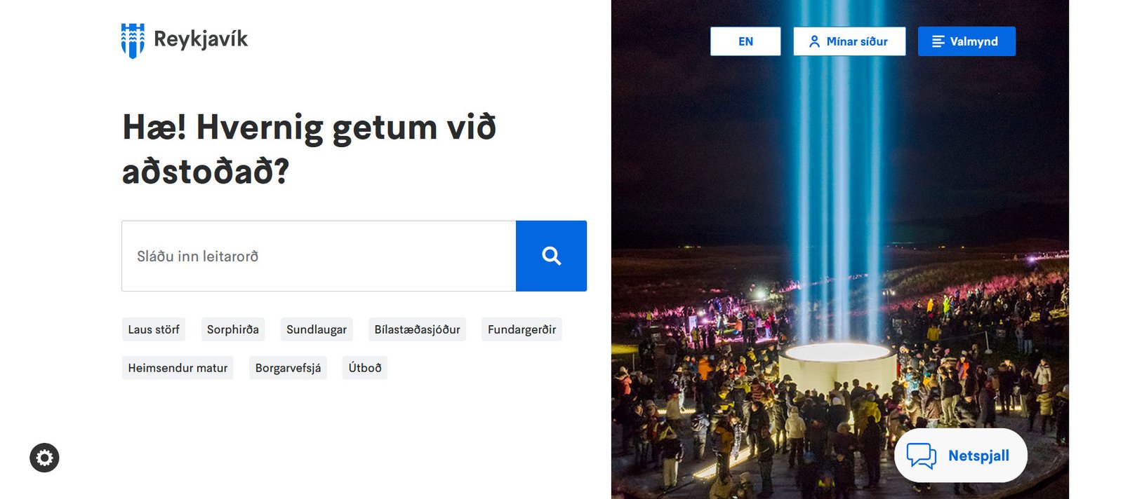Click the magnifying glass search button

[551, 256]
